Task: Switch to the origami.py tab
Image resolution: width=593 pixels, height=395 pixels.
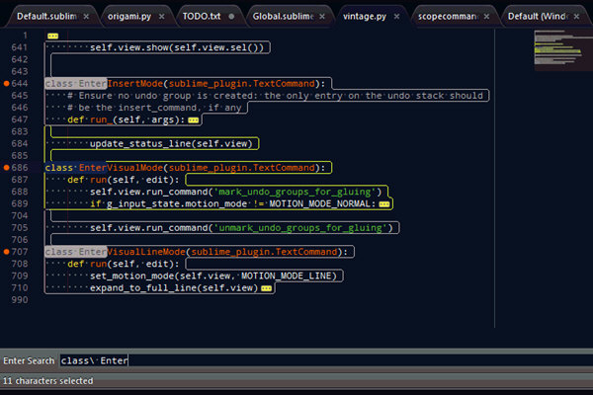Action: coord(129,16)
